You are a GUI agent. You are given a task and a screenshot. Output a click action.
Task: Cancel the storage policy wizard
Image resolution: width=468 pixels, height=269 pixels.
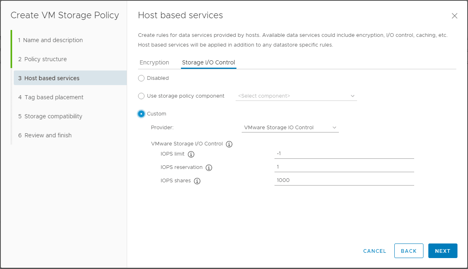pos(374,251)
